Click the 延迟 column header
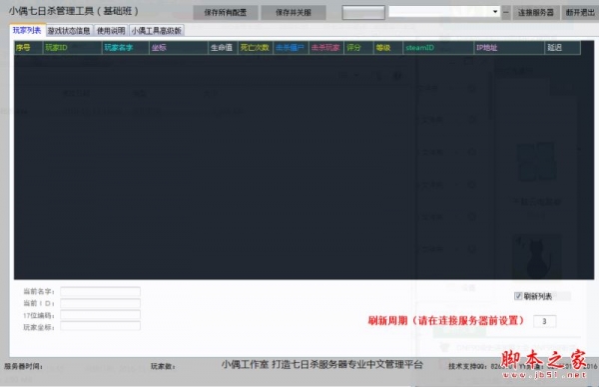Screen dimensions: 599x387 [x=562, y=48]
